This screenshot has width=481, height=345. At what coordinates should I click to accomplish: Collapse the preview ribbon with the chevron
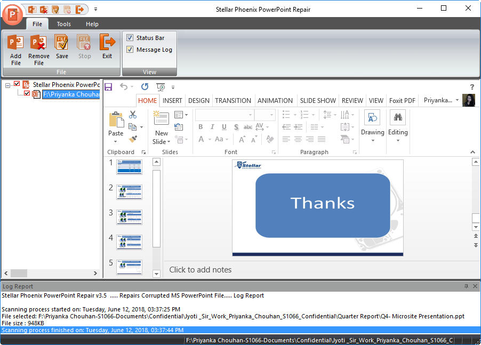tap(472, 152)
